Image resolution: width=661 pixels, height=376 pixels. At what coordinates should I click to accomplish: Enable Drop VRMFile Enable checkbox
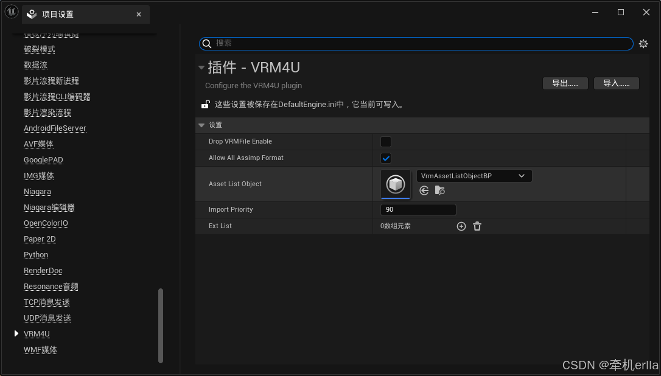[386, 142]
